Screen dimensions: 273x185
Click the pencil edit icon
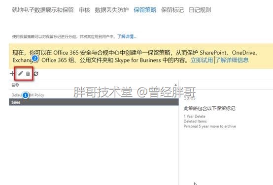[x=20, y=73]
